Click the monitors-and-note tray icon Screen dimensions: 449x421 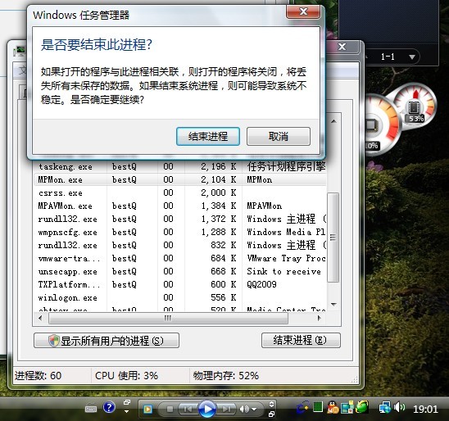(347, 407)
